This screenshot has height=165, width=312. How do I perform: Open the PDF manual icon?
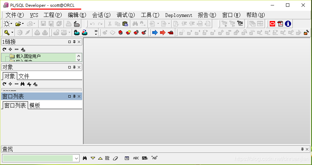pyautogui.click(x=280, y=24)
